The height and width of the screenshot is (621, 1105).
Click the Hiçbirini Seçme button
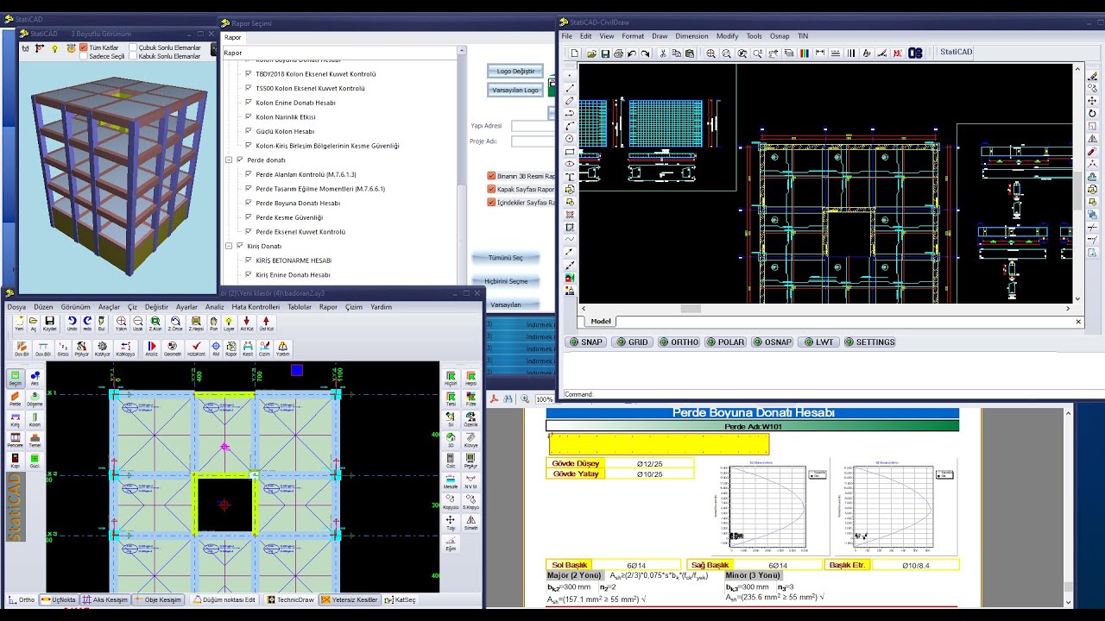506,281
